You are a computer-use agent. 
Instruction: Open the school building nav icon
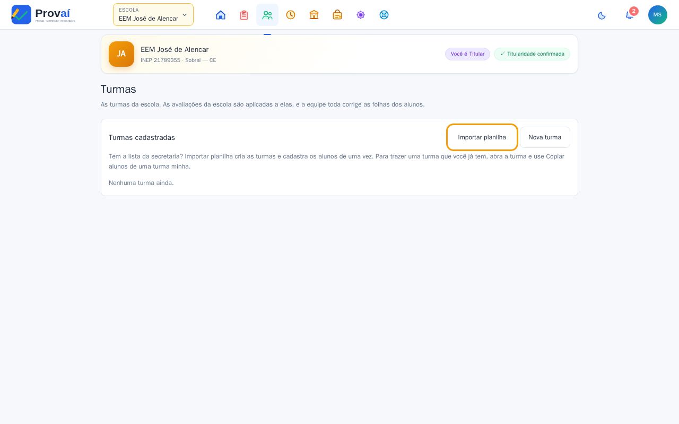(x=314, y=15)
